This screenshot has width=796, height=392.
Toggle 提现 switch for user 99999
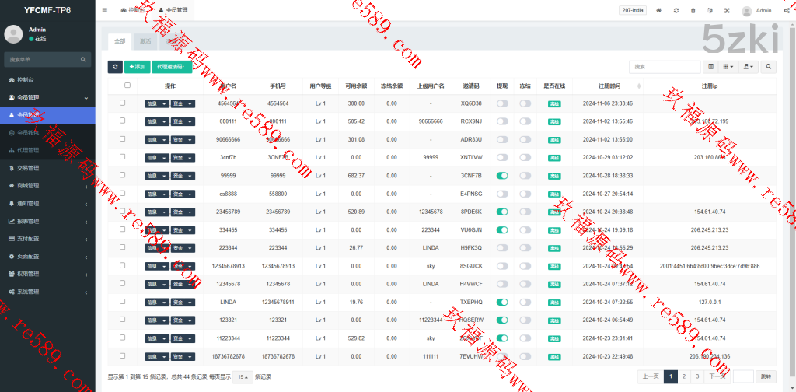[502, 175]
